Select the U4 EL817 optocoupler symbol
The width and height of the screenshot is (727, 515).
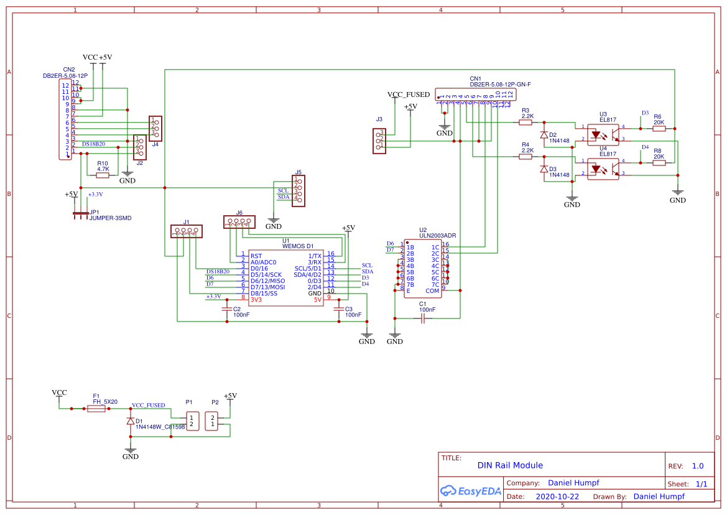603,169
